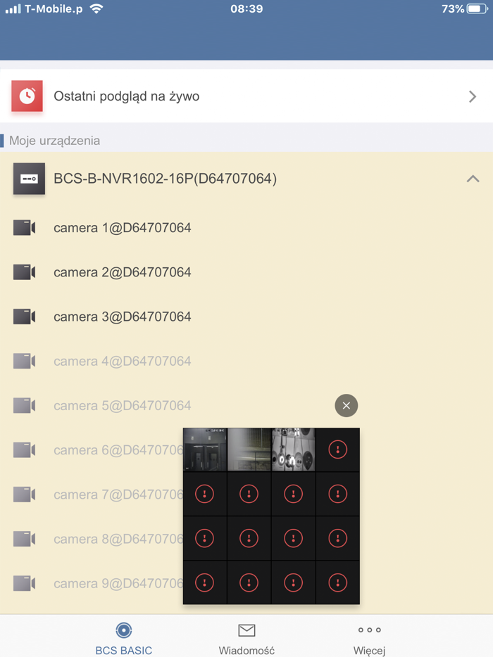This screenshot has height=657, width=493.
Task: Open the Więcej more tab
Action: tap(369, 638)
